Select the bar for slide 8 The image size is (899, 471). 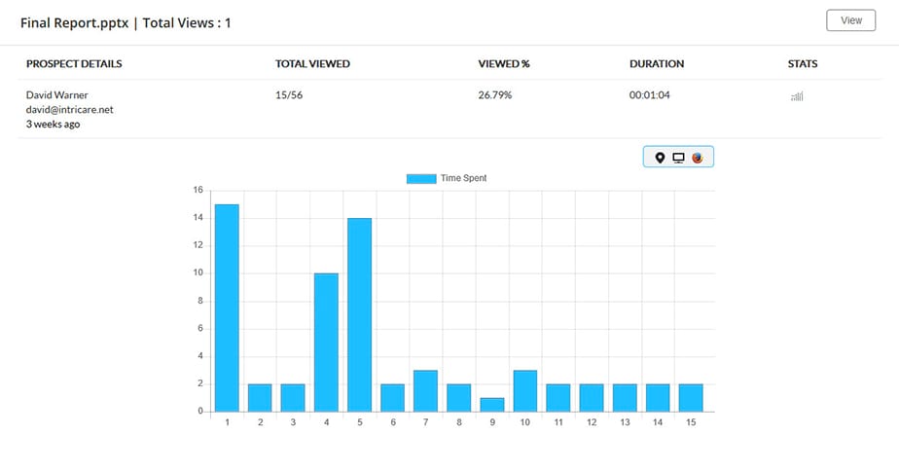tap(458, 398)
